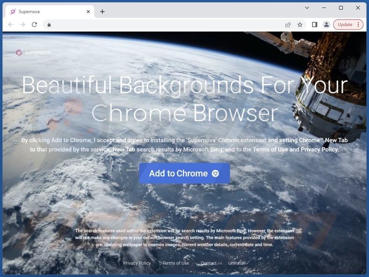
Task: Click the Supernova logo
Action: click(33, 52)
